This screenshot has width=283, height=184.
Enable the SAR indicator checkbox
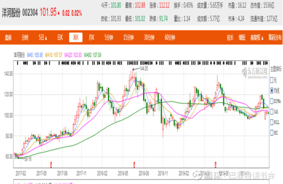click(272, 111)
